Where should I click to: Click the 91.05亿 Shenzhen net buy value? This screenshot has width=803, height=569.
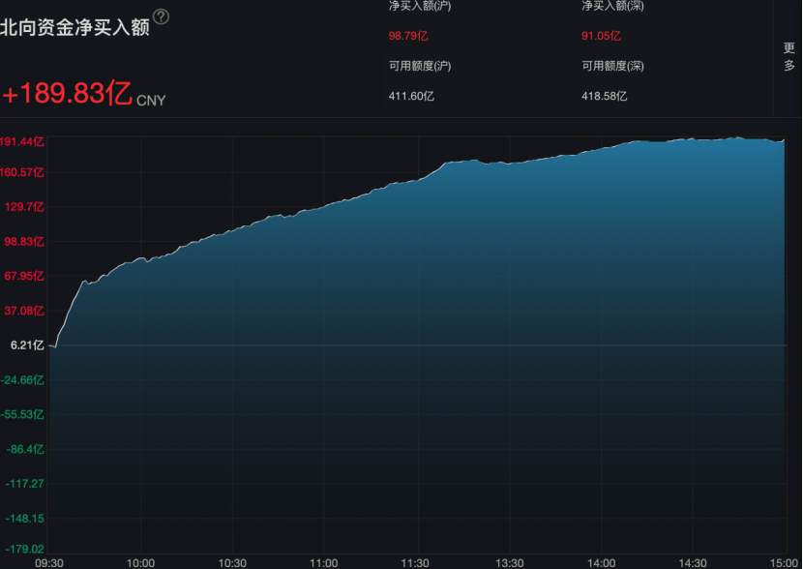[x=601, y=36]
